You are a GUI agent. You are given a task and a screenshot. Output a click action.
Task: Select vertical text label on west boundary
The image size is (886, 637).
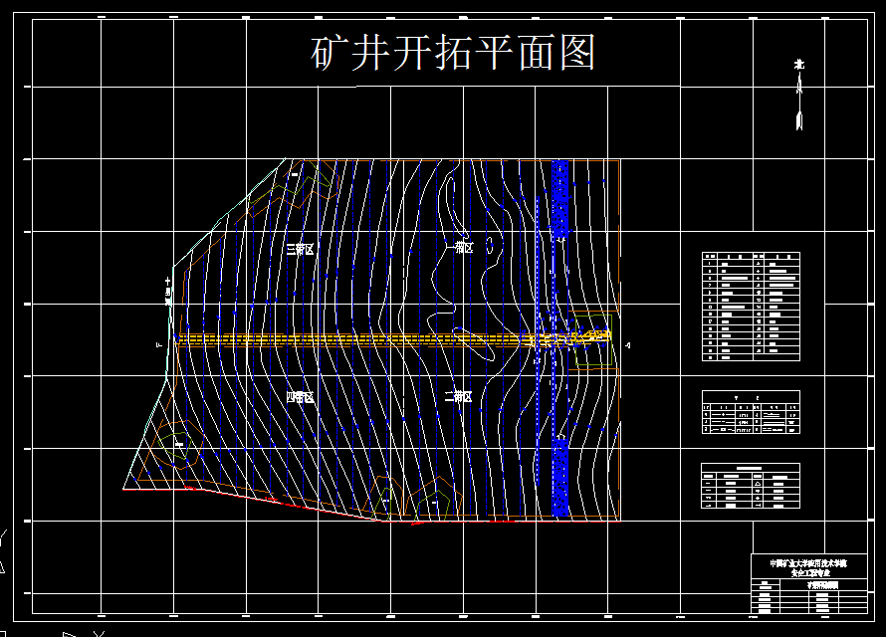click(x=168, y=292)
